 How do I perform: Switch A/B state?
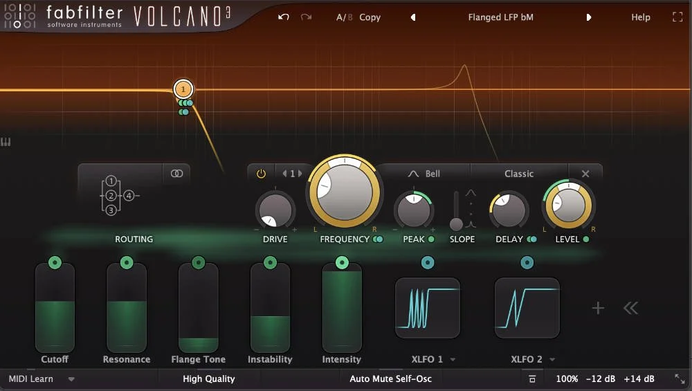tap(344, 17)
